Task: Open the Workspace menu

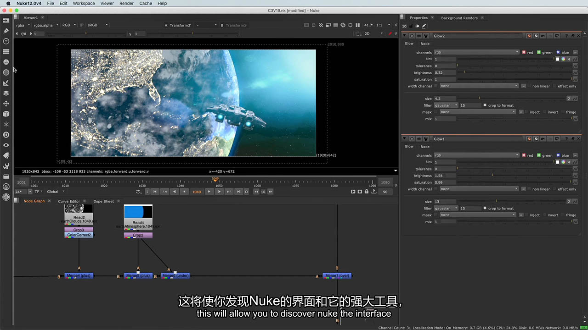Action: pos(84,3)
